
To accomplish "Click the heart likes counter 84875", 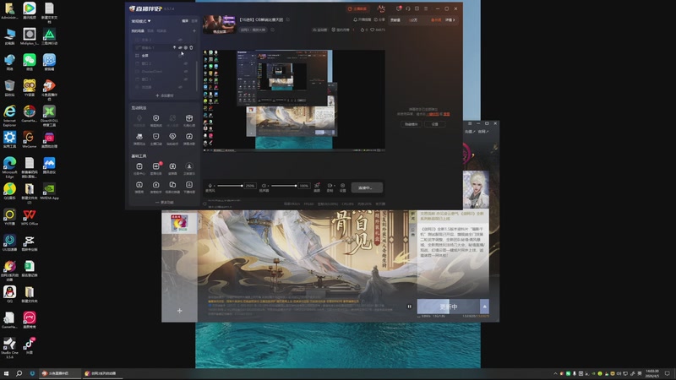I will pos(378,30).
